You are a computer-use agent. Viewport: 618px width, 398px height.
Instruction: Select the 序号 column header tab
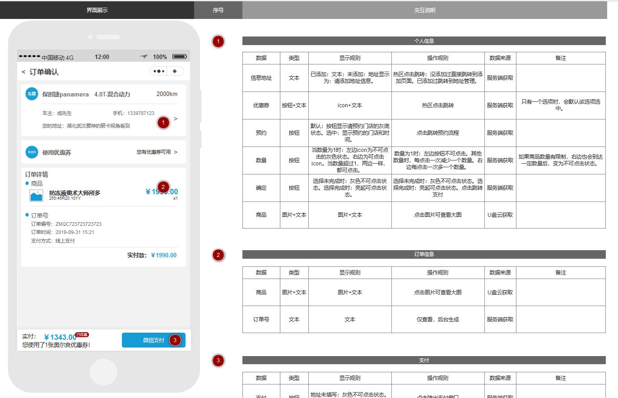tap(218, 9)
